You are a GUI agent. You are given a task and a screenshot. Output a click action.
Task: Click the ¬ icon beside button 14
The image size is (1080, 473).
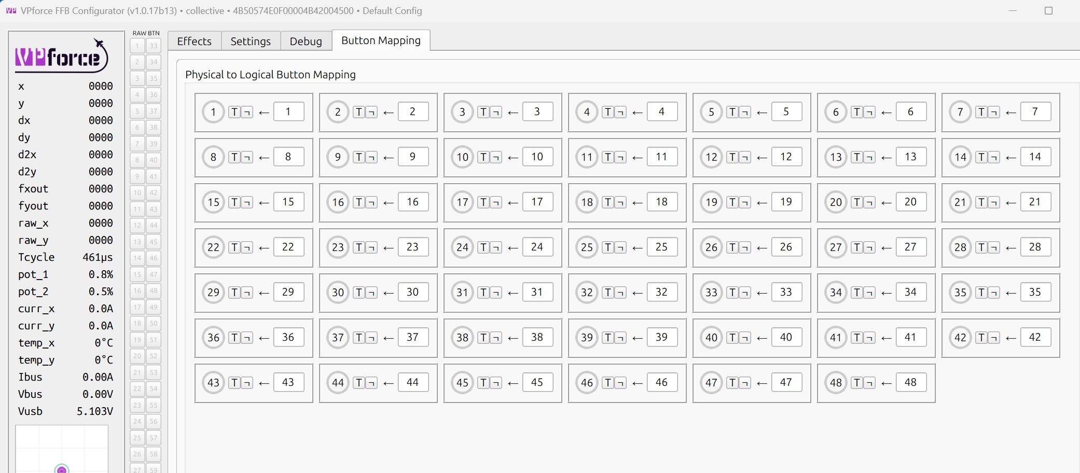(995, 156)
